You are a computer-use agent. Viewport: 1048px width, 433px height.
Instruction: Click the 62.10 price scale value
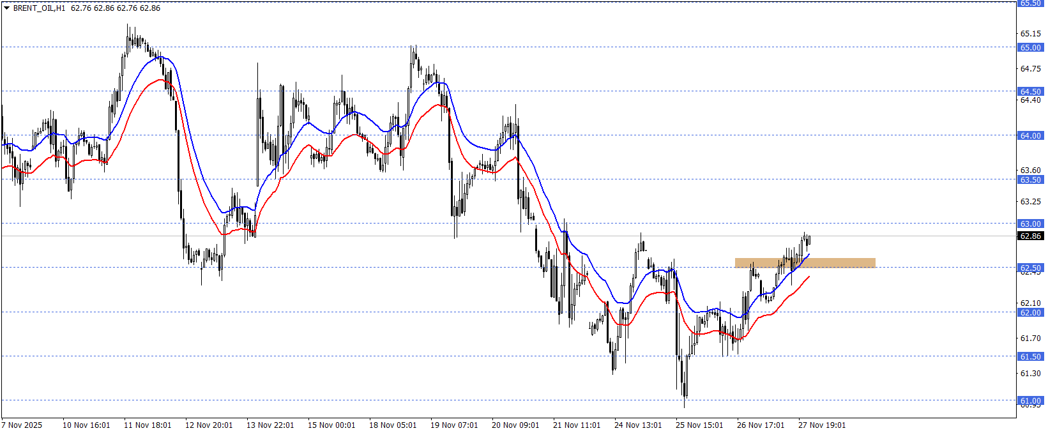(x=1030, y=303)
